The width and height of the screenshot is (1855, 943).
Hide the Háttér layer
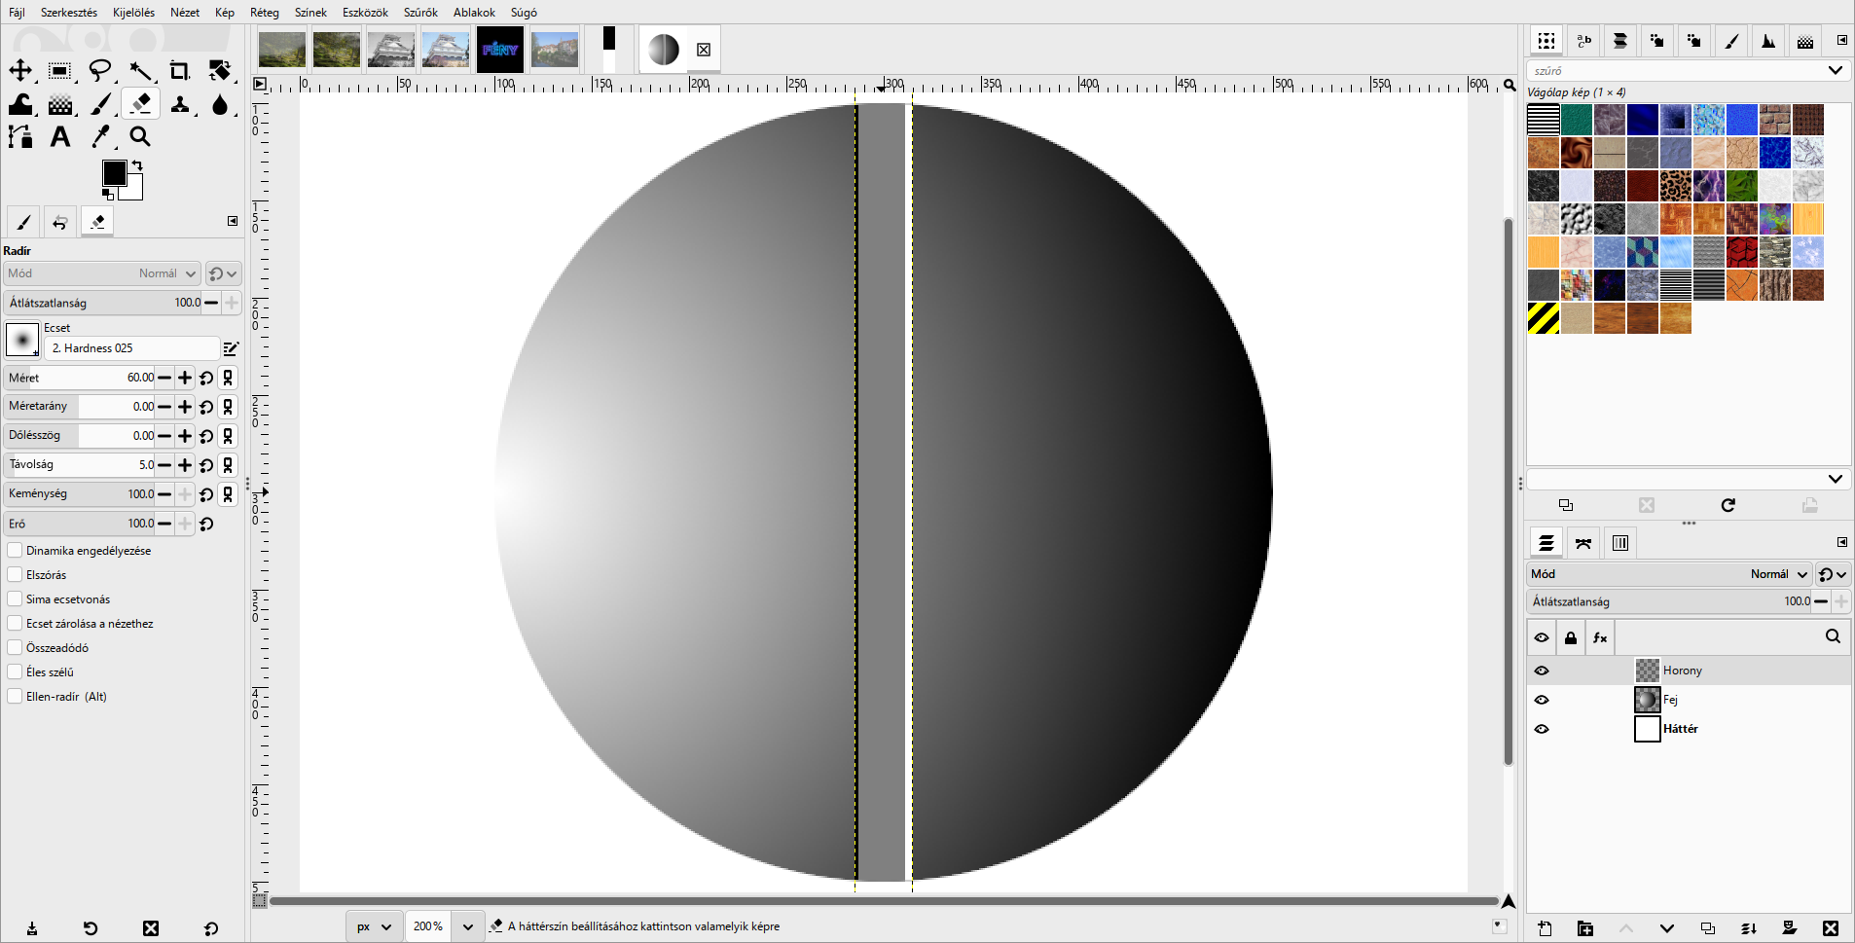click(x=1542, y=729)
